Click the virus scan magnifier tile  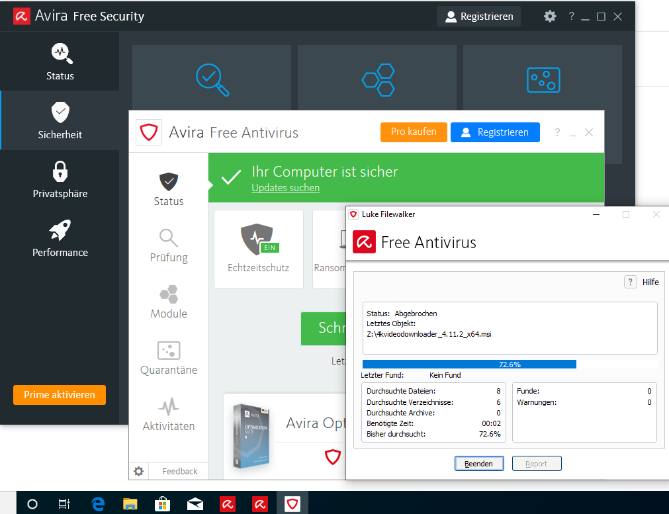(212, 79)
